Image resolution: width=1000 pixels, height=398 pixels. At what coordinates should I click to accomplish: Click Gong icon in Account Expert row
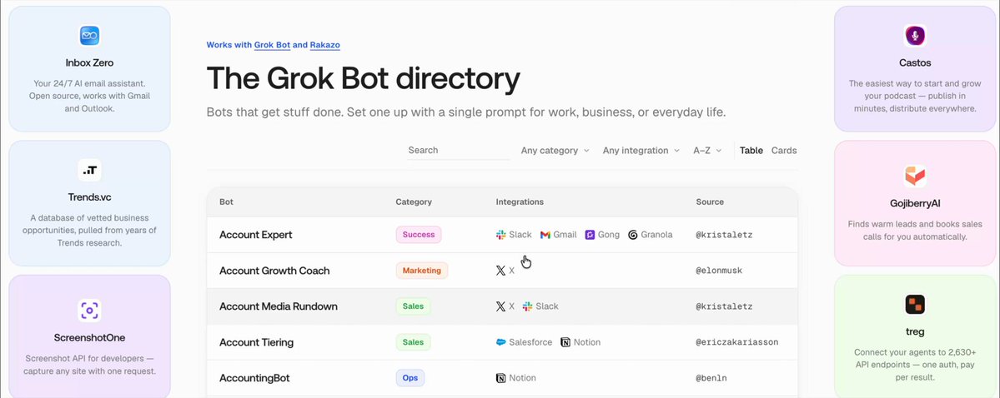[x=590, y=234]
